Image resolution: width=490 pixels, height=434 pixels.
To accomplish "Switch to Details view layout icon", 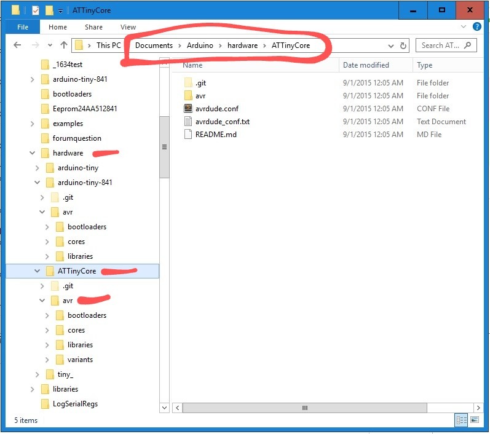I will tap(461, 420).
